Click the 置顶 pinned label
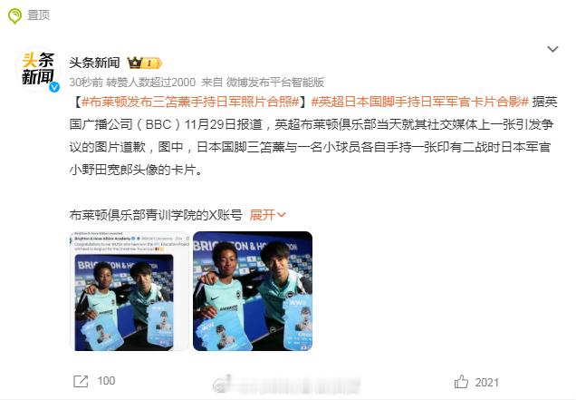 point(38,15)
